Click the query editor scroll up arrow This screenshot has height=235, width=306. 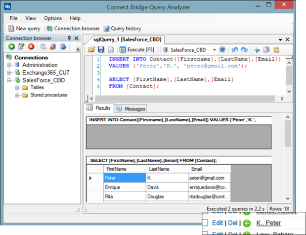(289, 63)
